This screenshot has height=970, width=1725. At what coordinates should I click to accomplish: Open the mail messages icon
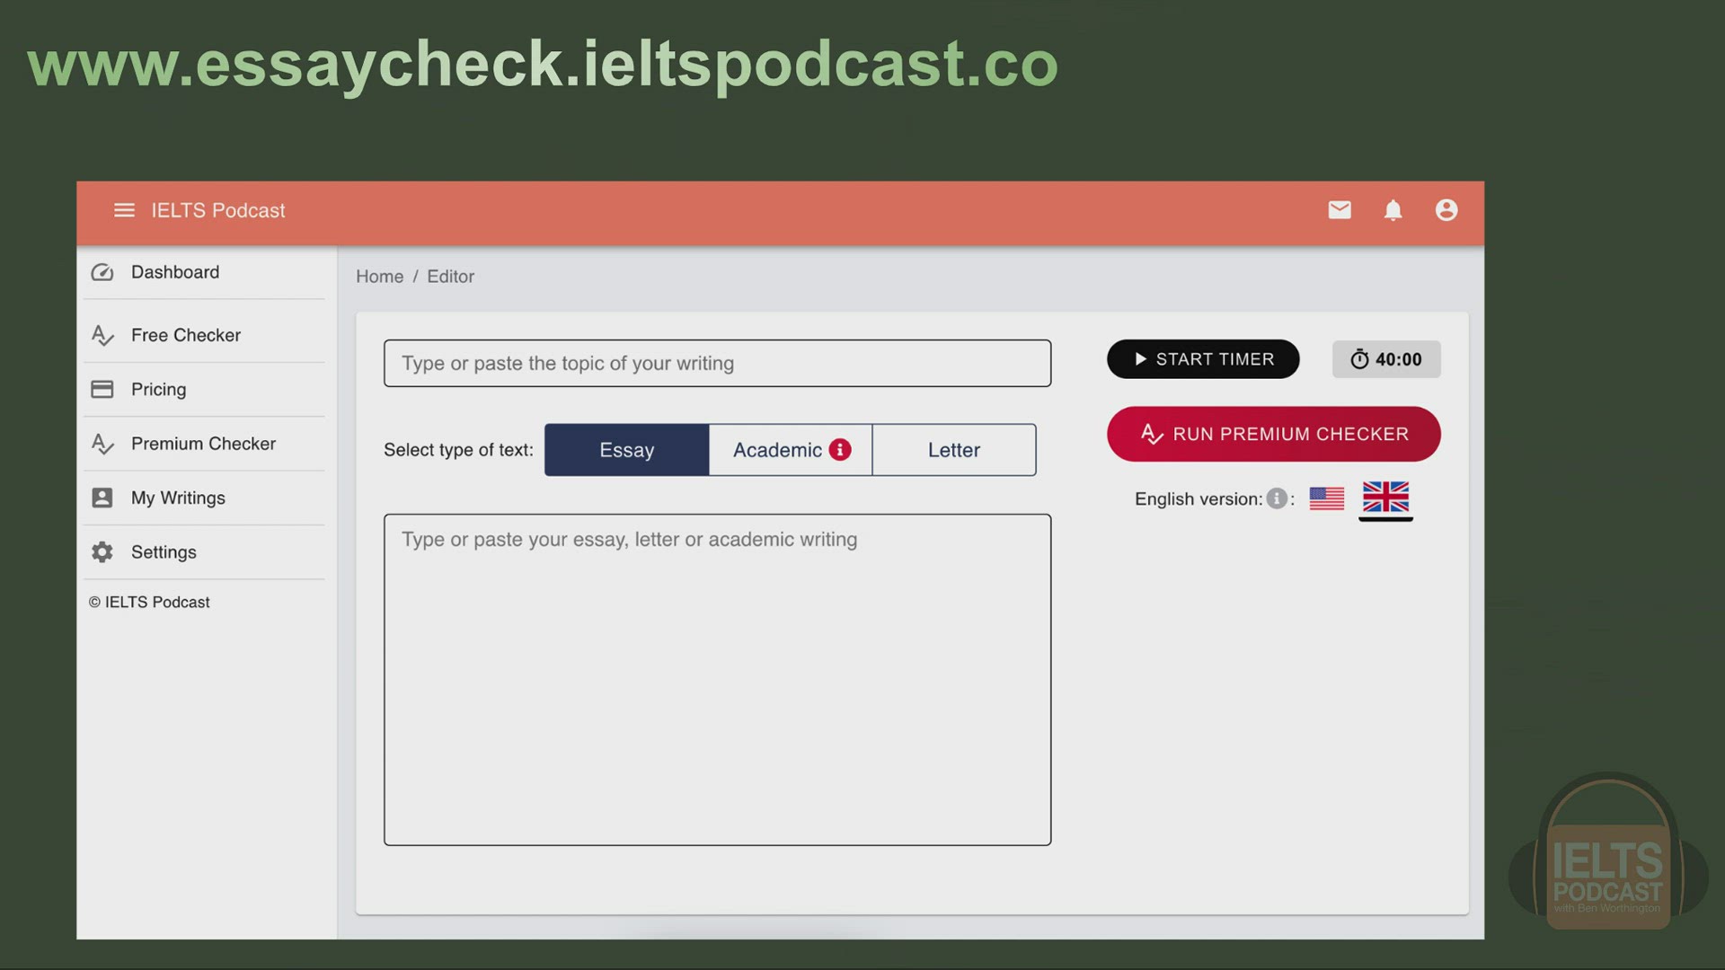click(x=1340, y=210)
